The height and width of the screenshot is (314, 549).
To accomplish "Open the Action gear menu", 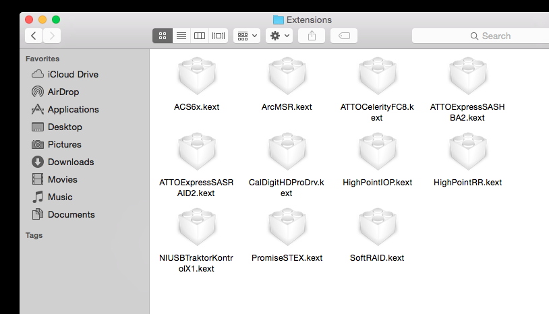I will 279,36.
